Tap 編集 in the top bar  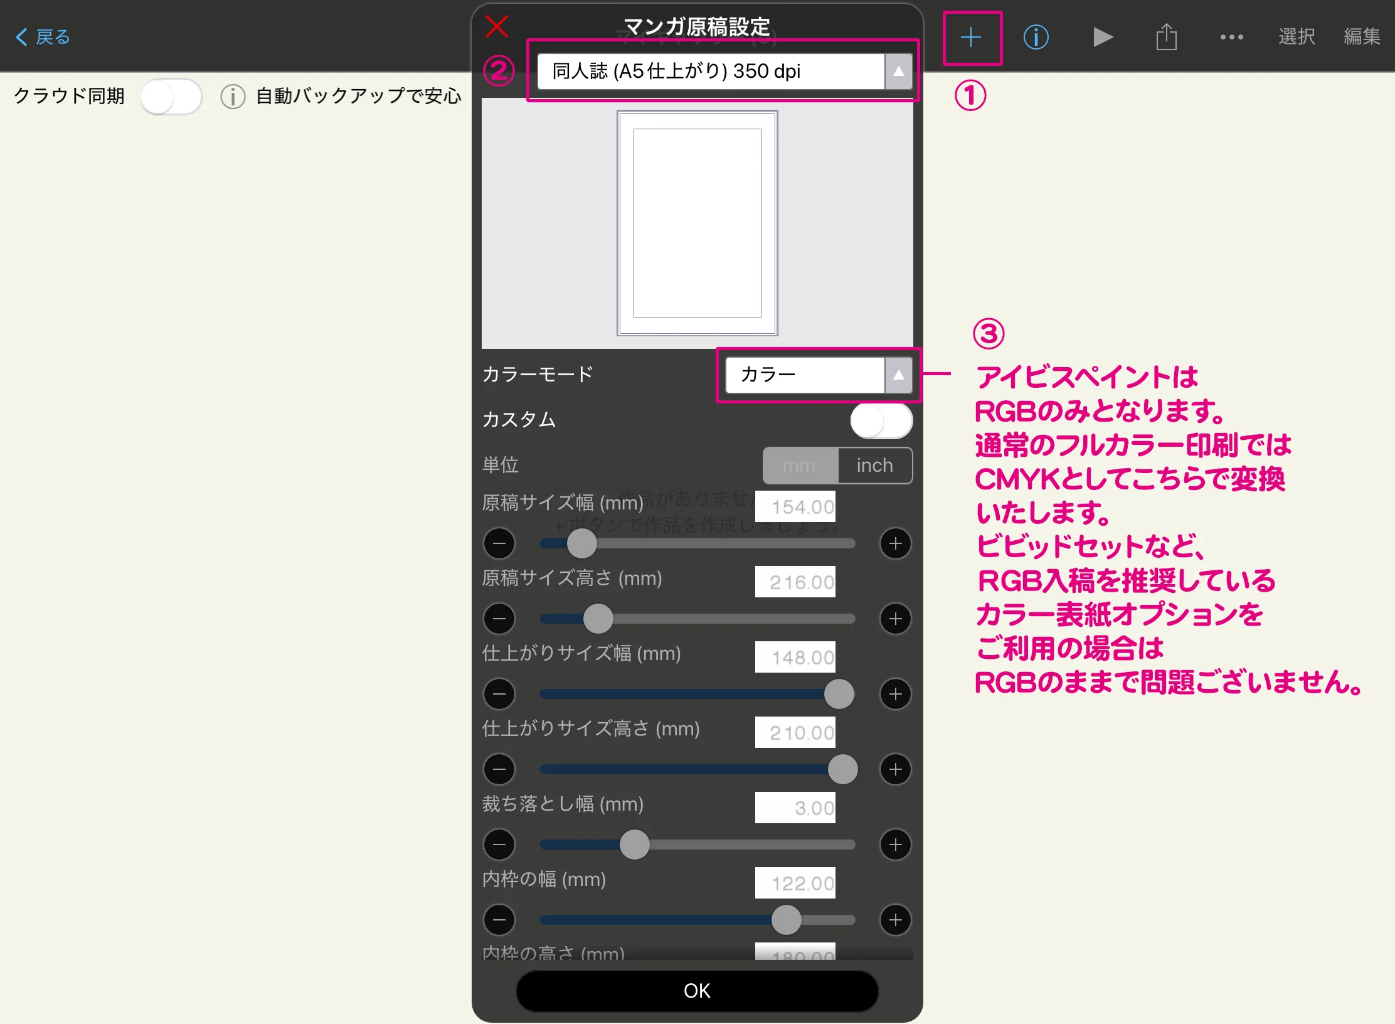(1362, 38)
